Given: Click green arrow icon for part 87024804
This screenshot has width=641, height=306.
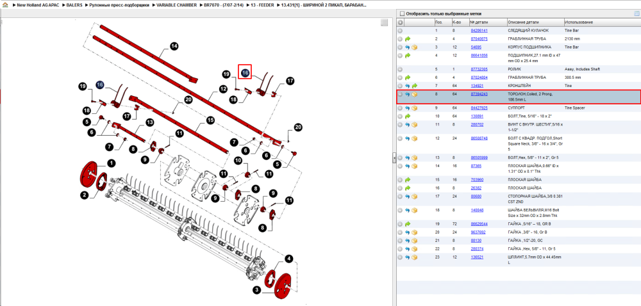Looking at the screenshot, I should 408,77.
